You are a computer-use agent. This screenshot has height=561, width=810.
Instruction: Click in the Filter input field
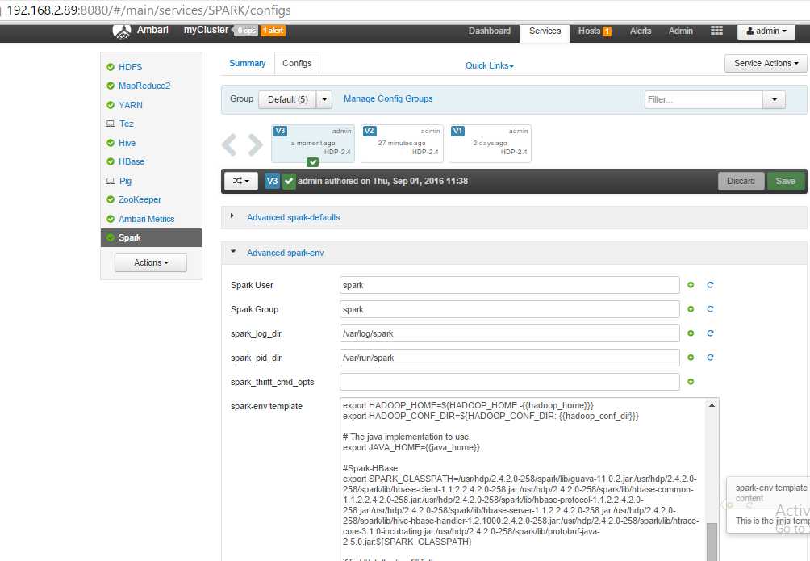pos(704,100)
